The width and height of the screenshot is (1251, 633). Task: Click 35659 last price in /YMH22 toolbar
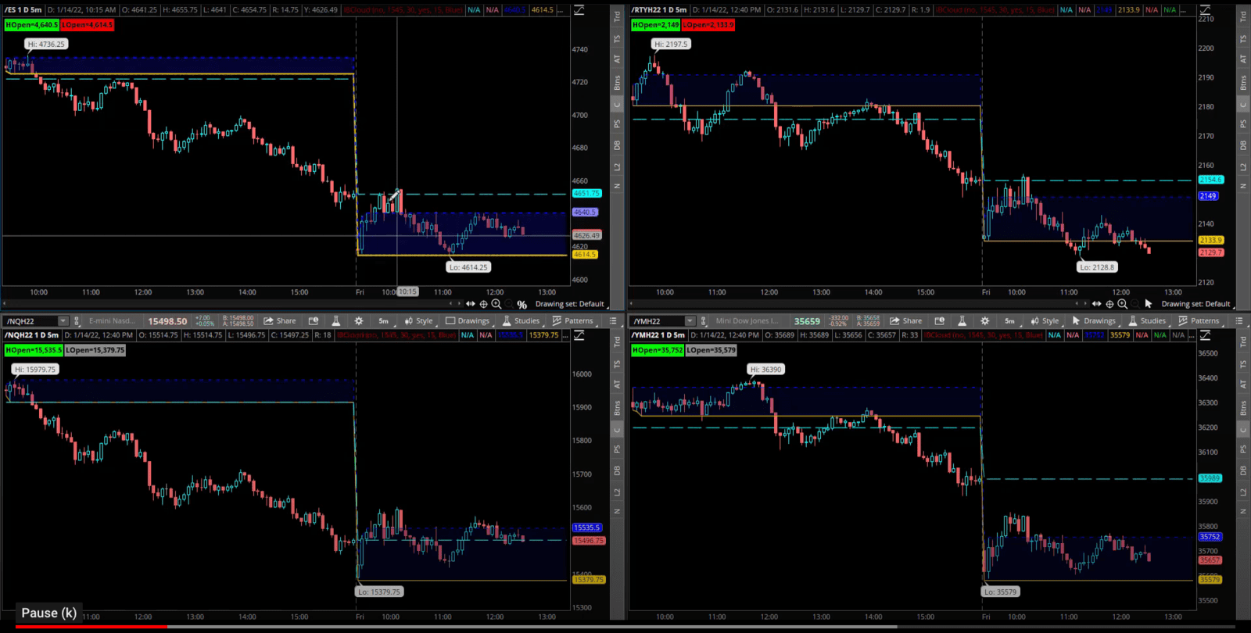(x=807, y=321)
